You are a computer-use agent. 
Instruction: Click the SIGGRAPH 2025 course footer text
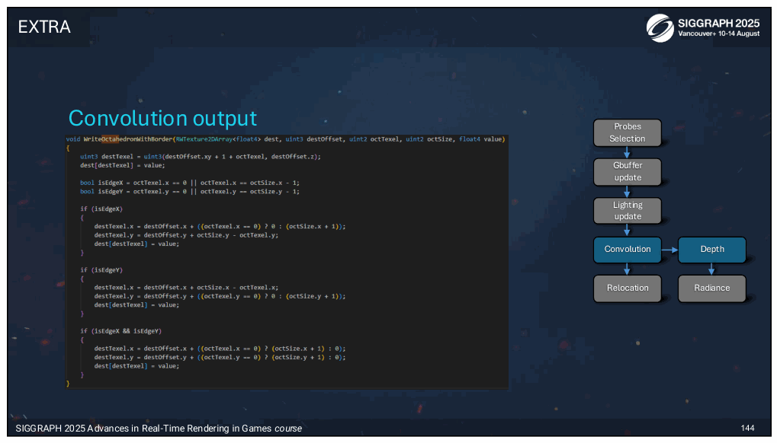pyautogui.click(x=159, y=429)
